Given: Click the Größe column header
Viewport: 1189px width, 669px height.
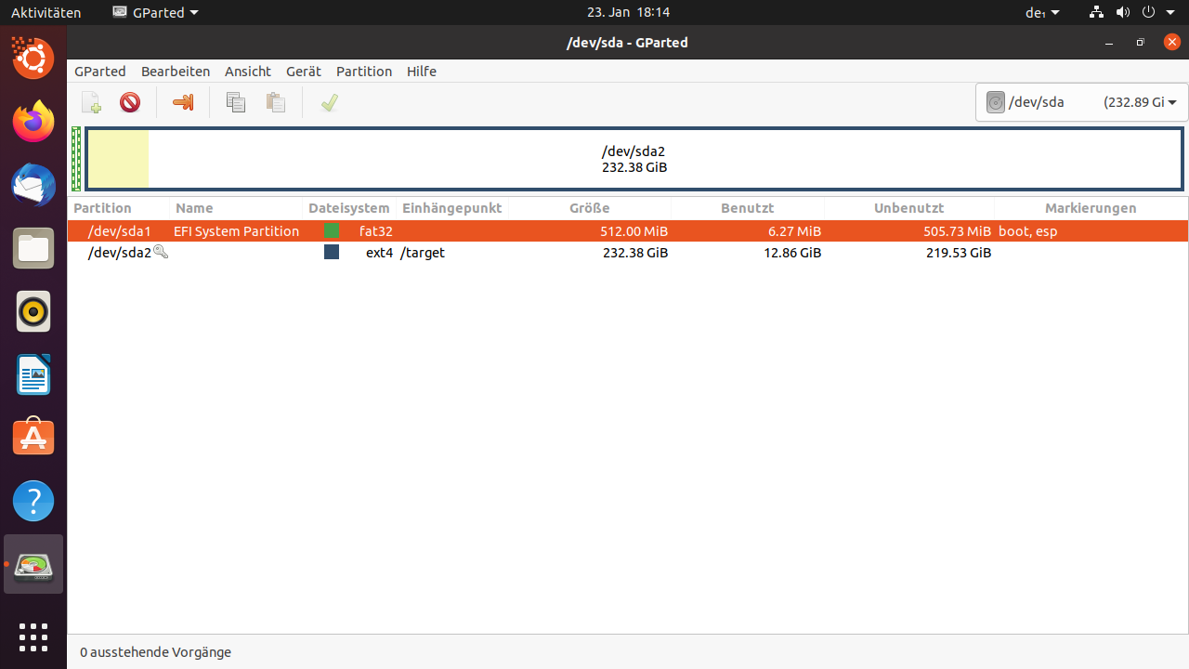Looking at the screenshot, I should click(x=590, y=208).
